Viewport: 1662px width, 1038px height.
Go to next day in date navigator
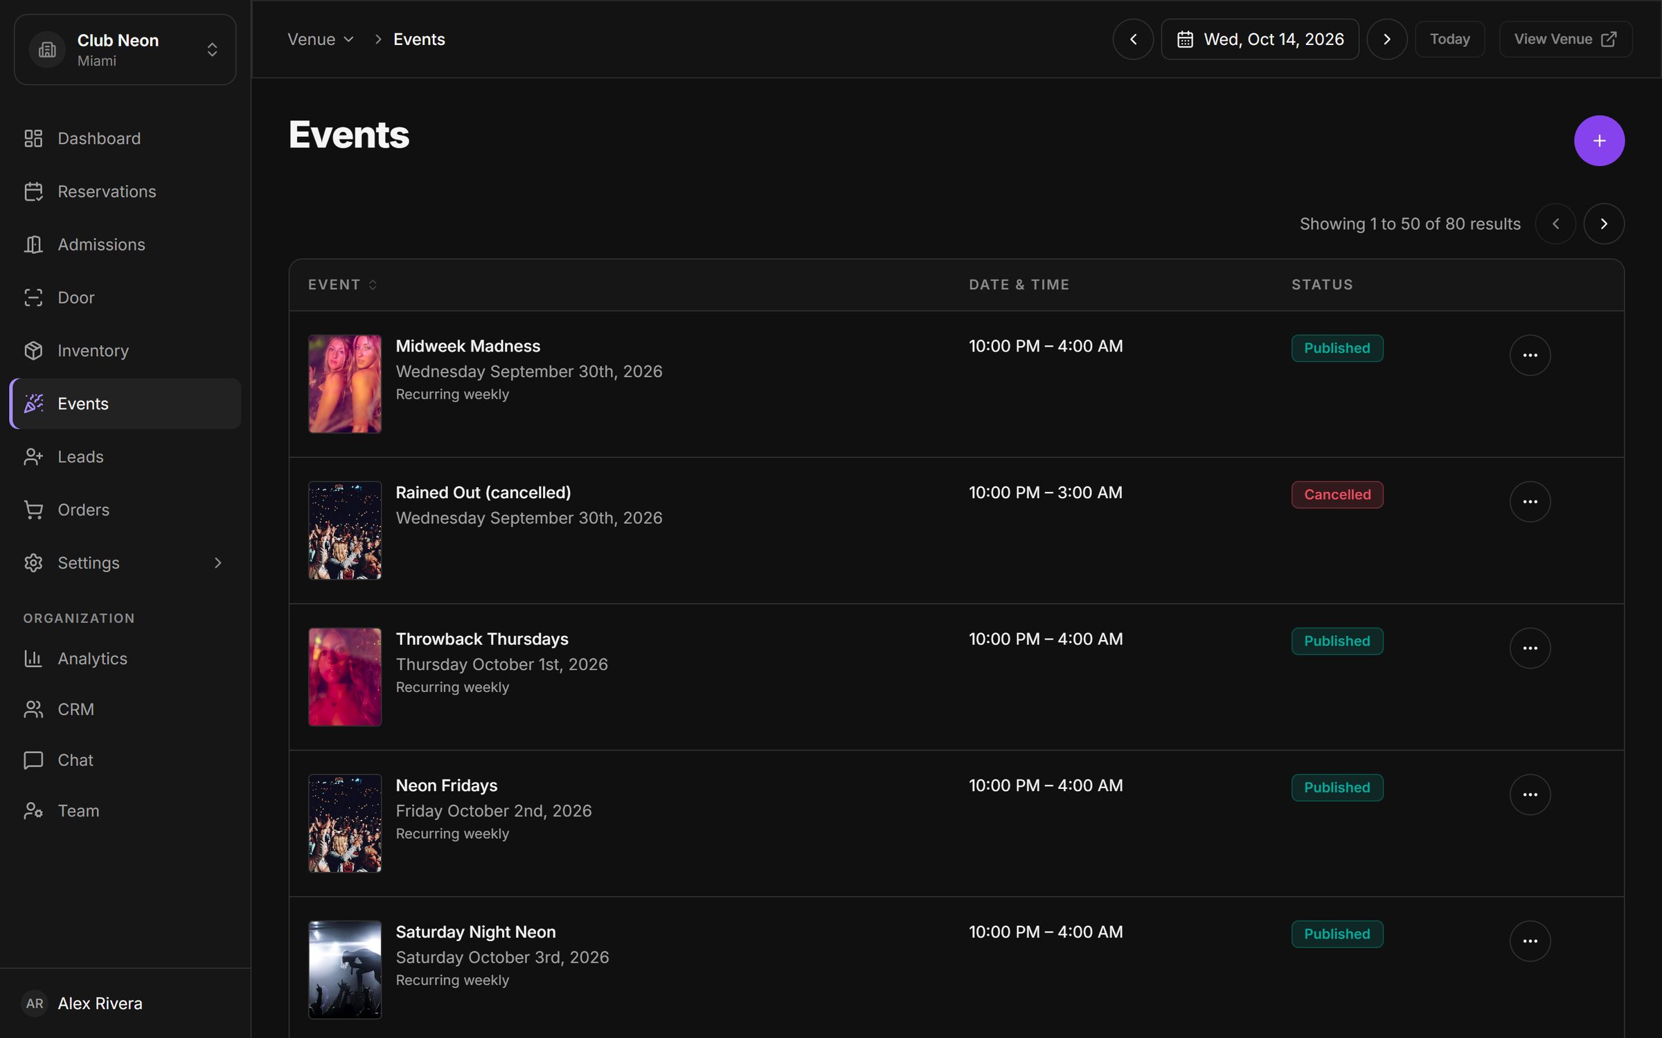coord(1386,39)
